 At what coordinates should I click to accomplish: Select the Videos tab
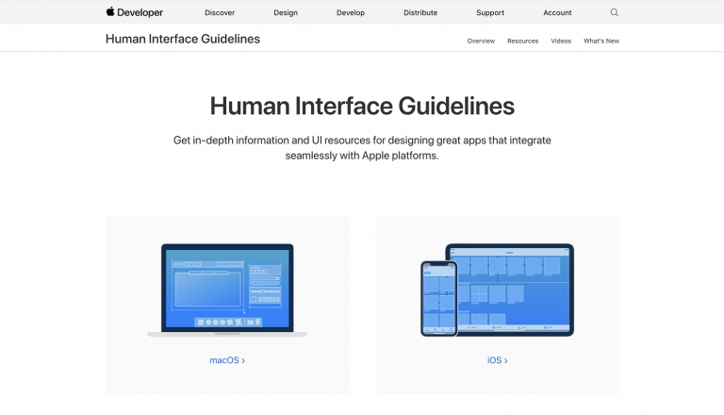coord(561,41)
